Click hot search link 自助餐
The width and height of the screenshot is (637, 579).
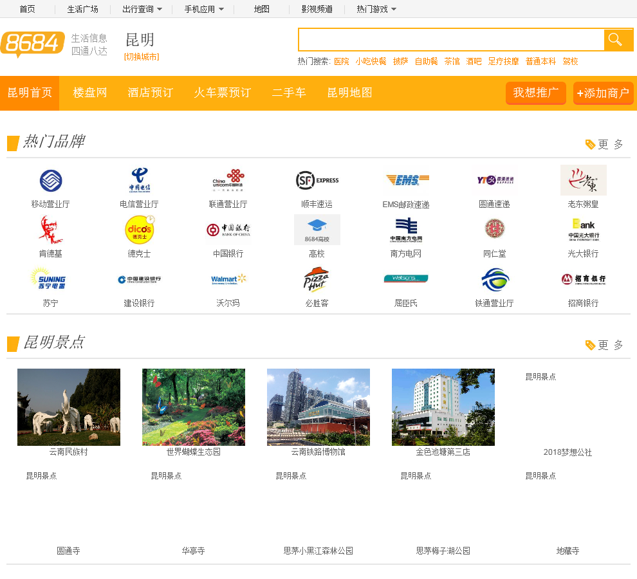pyautogui.click(x=426, y=61)
